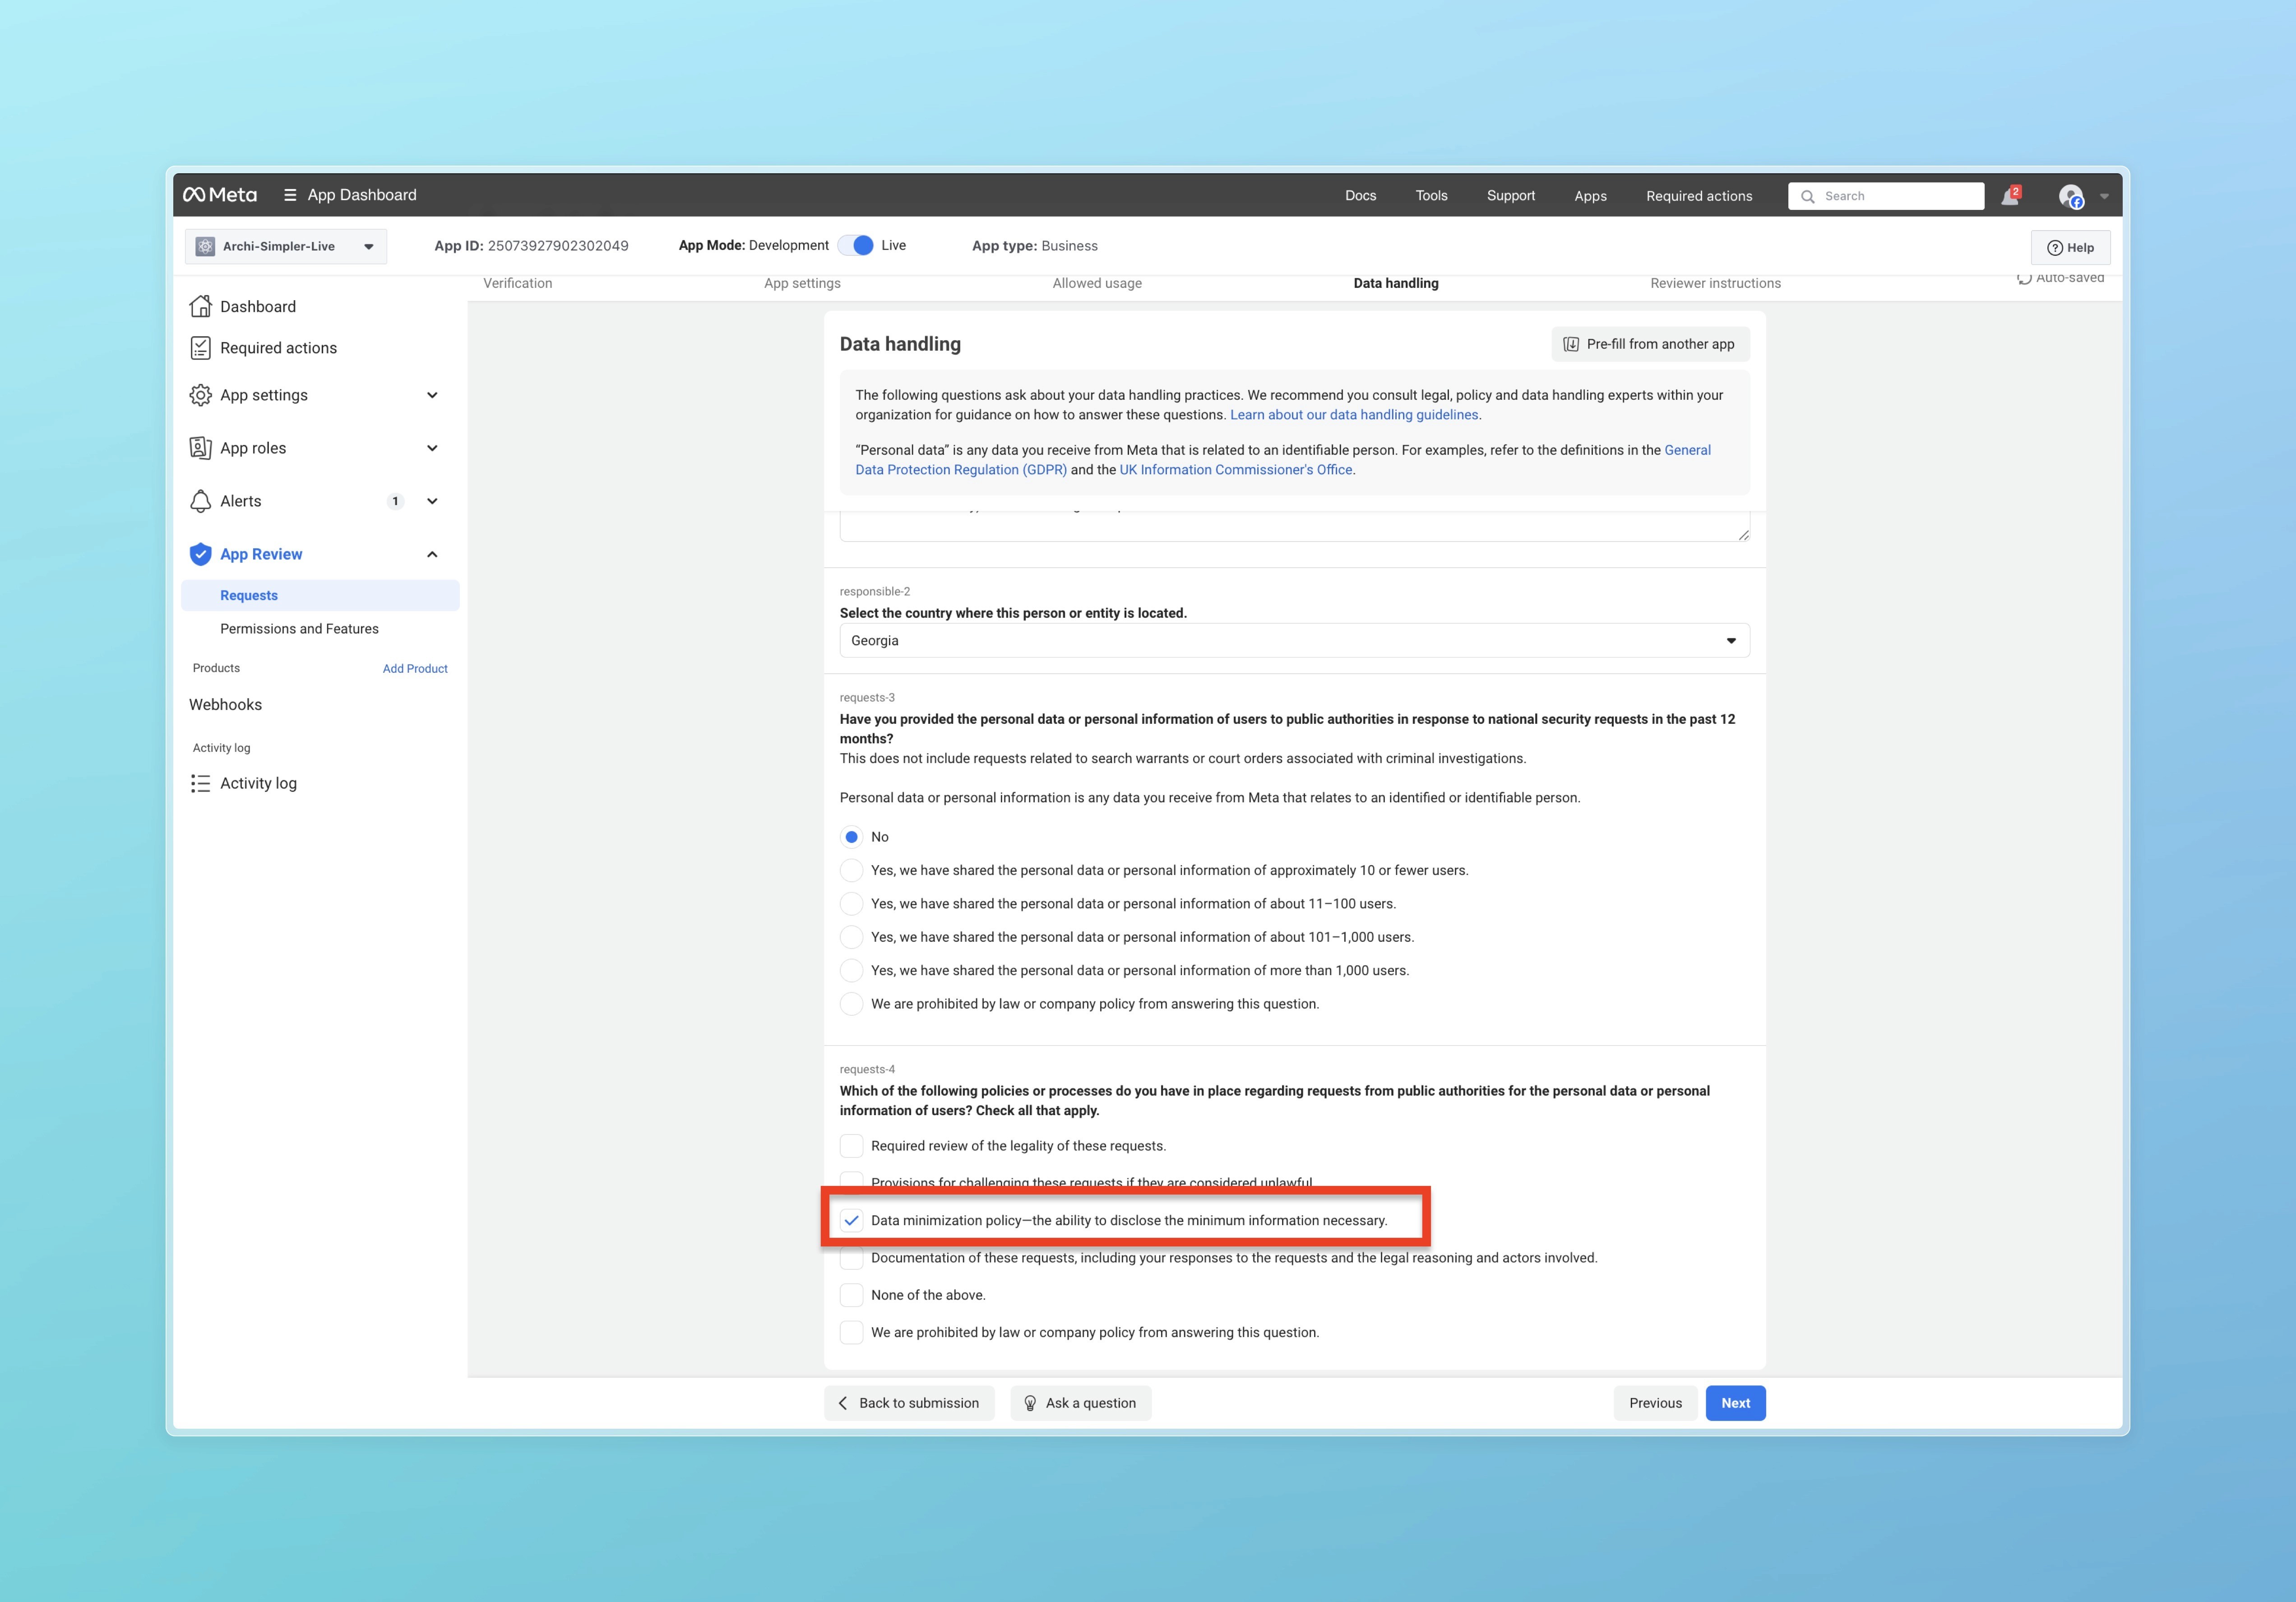This screenshot has height=1602, width=2296.
Task: Click the Meta logo
Action: 220,195
